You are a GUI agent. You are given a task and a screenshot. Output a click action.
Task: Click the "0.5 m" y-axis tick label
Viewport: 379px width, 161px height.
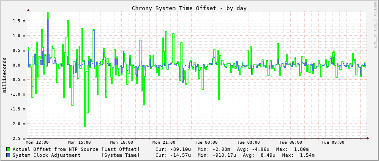[x=19, y=51]
